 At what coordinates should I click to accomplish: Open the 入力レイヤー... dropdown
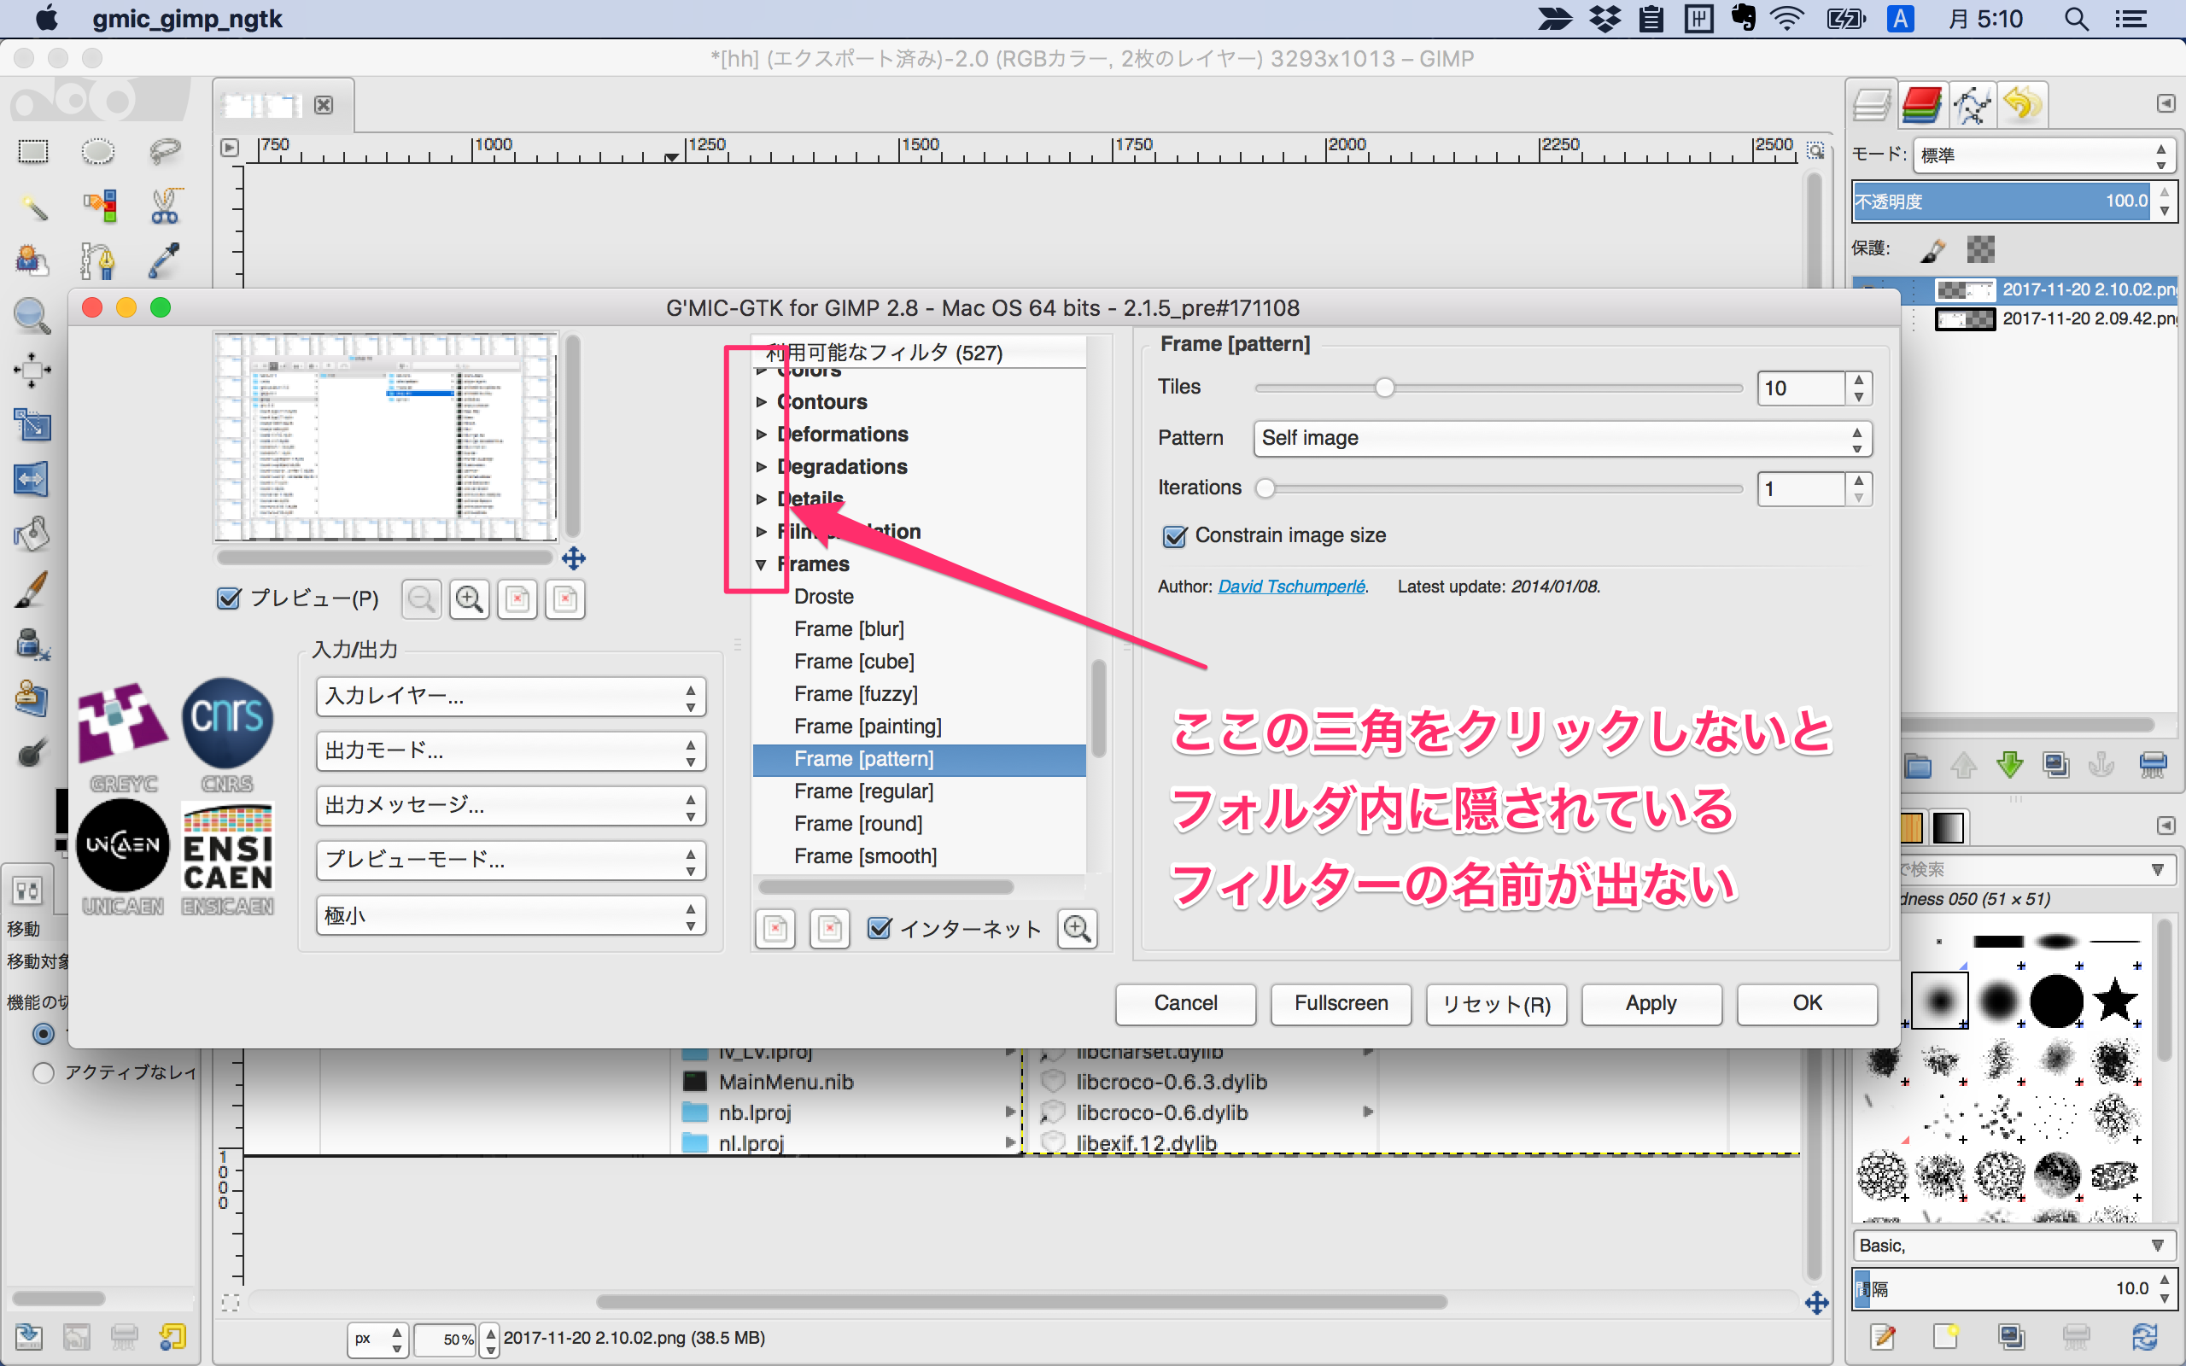[x=511, y=697]
